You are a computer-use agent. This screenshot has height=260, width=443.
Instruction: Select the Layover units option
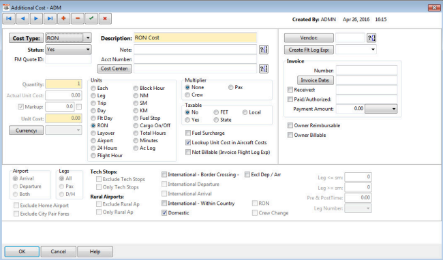click(93, 133)
